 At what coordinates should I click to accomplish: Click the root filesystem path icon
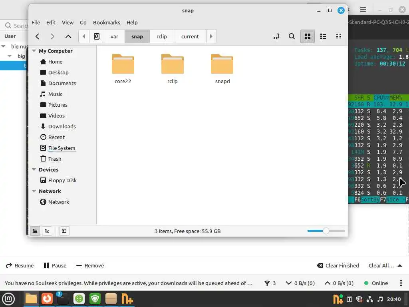point(97,36)
